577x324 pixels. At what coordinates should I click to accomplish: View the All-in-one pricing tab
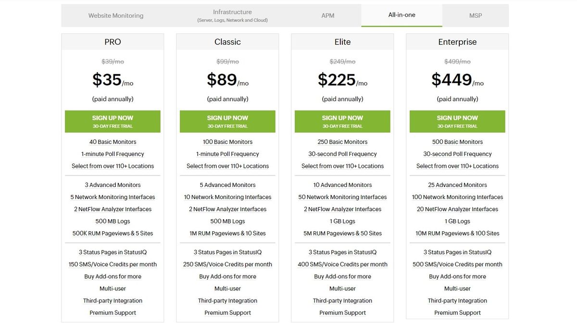pyautogui.click(x=401, y=15)
